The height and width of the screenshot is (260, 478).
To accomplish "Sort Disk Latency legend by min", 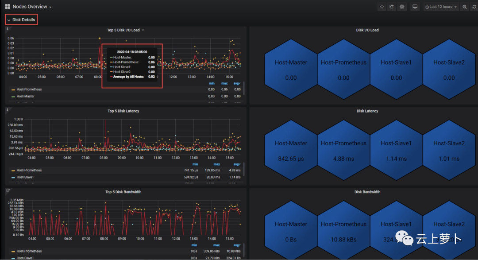I will point(195,164).
